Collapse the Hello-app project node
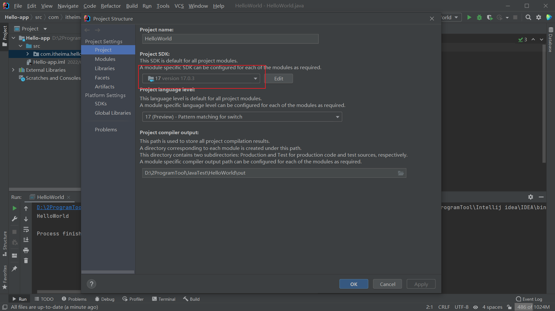 [x=13, y=38]
